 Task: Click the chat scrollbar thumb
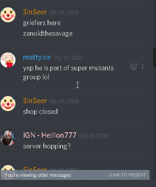[x=154, y=58]
